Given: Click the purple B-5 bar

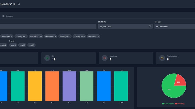Looking at the screenshot, I should click(69, 86).
